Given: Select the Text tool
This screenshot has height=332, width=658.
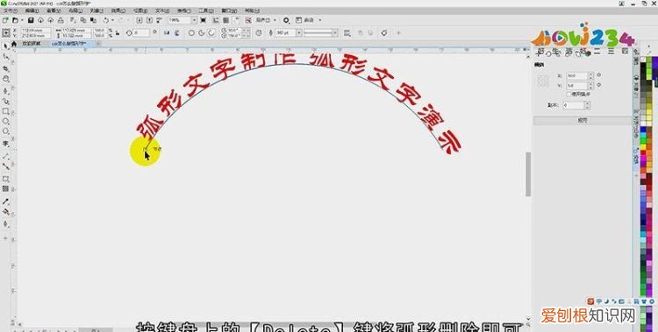Looking at the screenshot, I should 6,144.
